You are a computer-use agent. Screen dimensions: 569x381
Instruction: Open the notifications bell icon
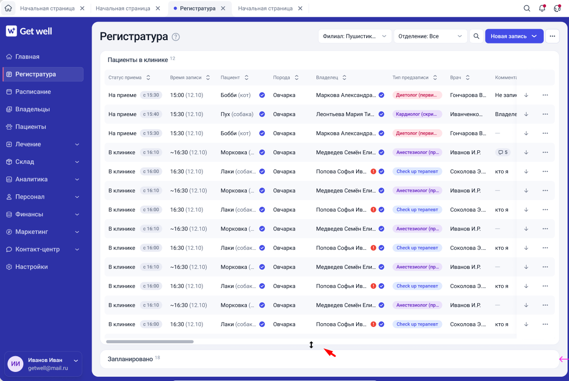(x=542, y=8)
